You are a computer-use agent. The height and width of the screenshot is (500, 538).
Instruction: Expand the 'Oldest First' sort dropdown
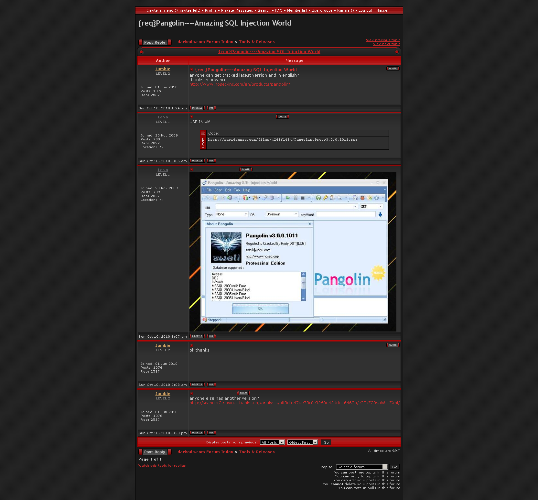[303, 442]
